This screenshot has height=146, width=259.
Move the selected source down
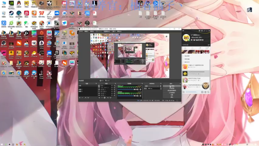[x=110, y=98]
